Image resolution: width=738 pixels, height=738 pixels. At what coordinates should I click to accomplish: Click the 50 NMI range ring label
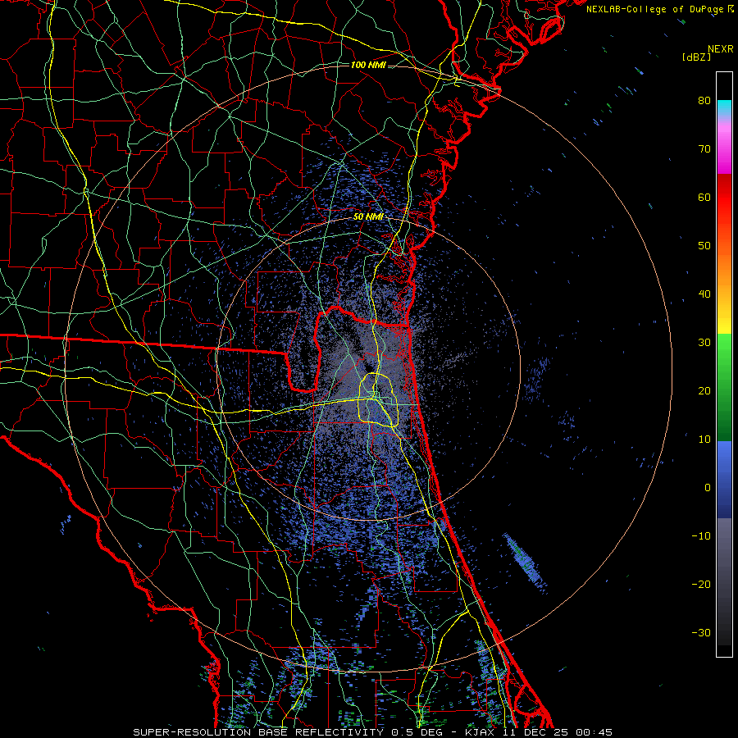tap(368, 217)
